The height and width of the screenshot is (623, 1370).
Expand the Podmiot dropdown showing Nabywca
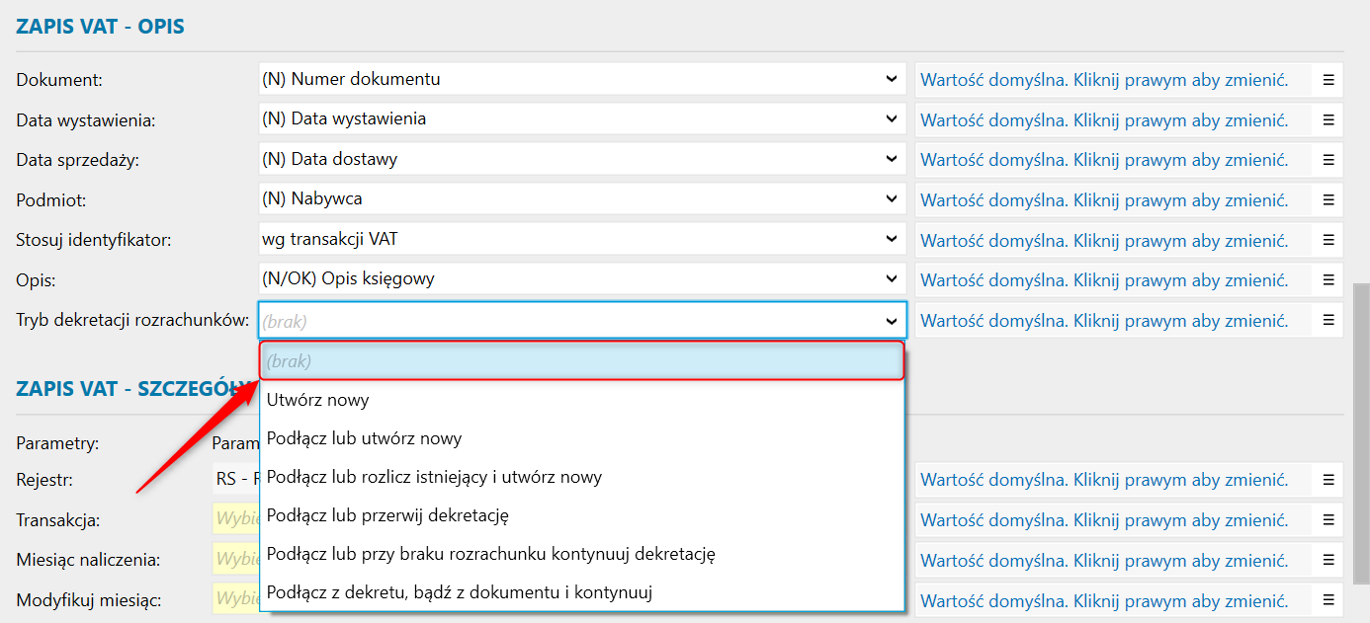pyautogui.click(x=892, y=199)
